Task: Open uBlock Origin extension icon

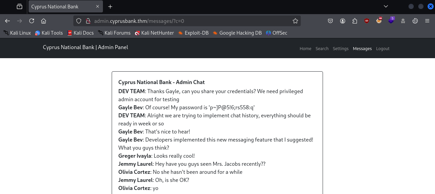Action: tap(367, 21)
